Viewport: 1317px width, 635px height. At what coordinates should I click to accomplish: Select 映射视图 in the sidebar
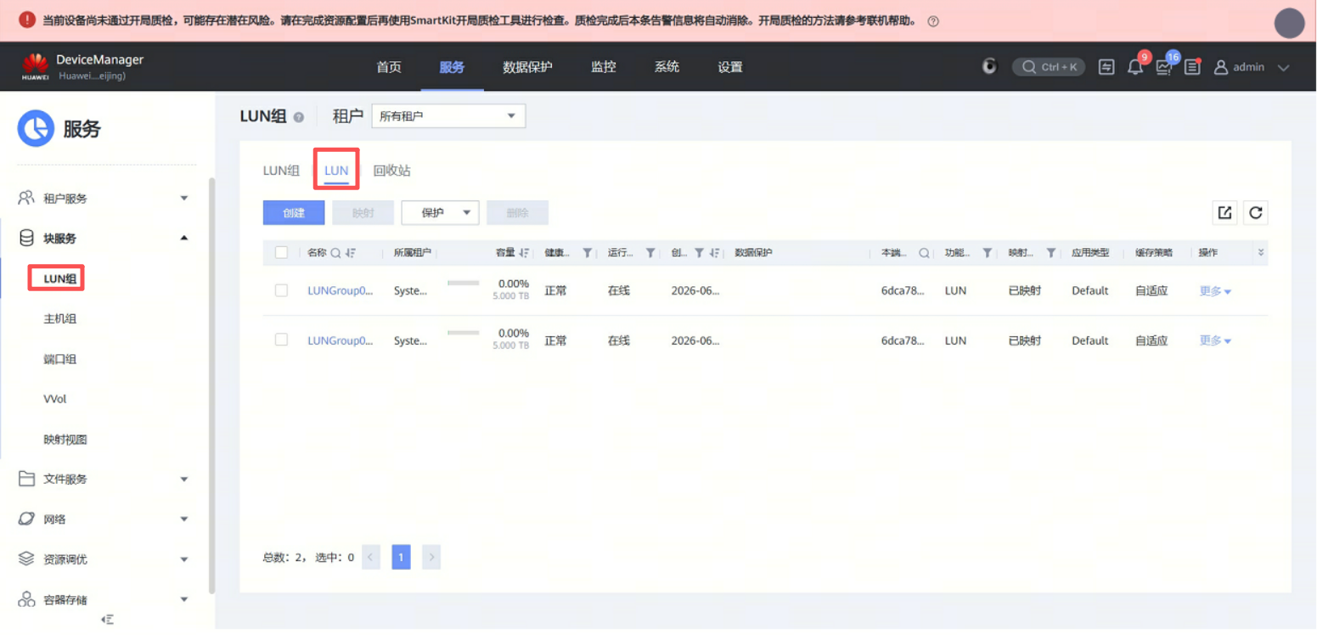(65, 440)
